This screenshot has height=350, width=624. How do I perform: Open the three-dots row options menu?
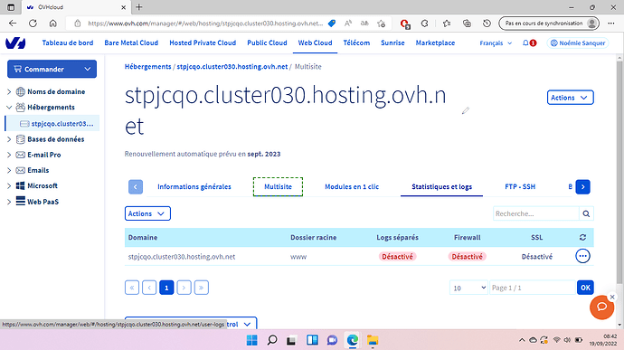[x=582, y=256]
